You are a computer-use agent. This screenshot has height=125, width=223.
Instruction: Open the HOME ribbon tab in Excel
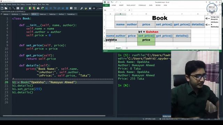pos(114,5)
